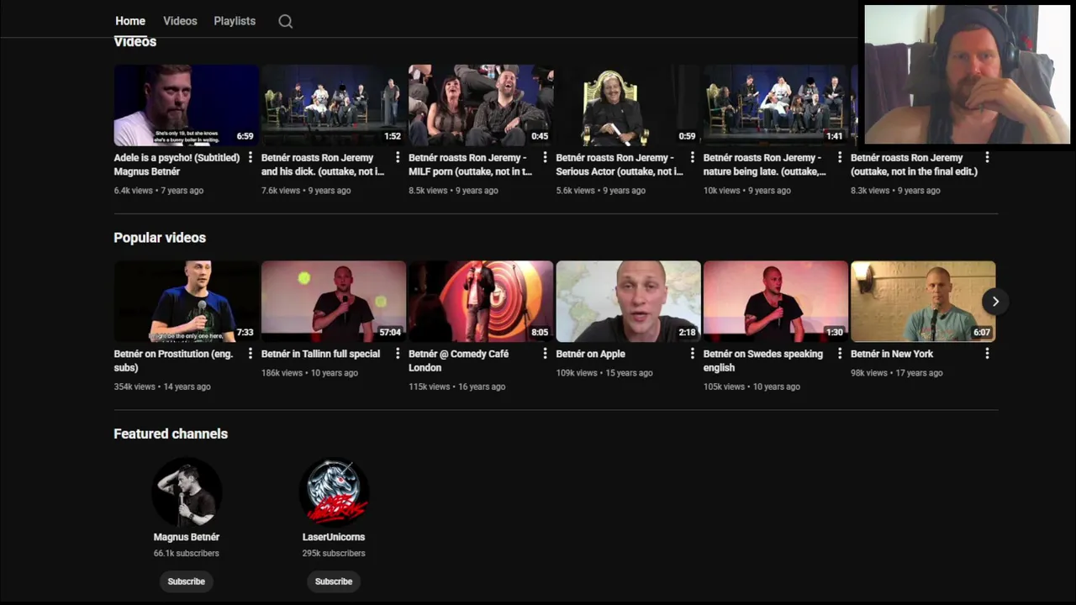
Task: Play Betnér in Tallinn 57:04 thumbnail
Action: (x=334, y=302)
